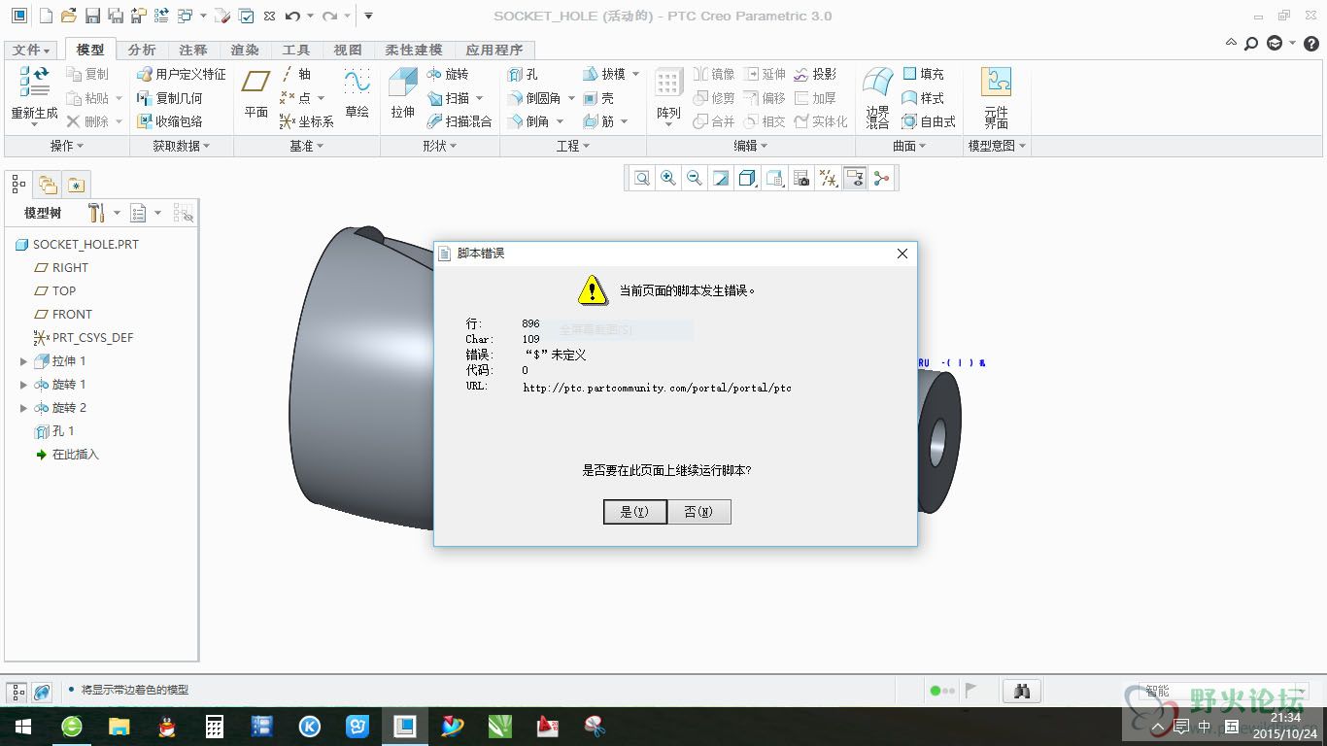
Task: Undo the last action
Action: (x=292, y=16)
